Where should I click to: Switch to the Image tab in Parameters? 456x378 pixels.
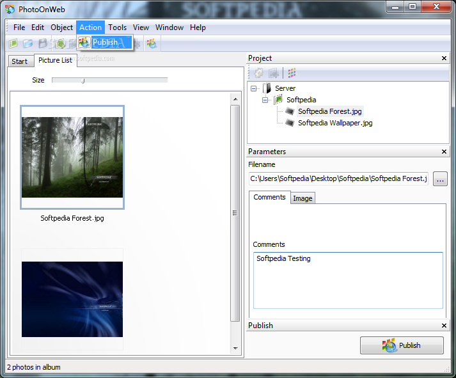[x=303, y=198]
